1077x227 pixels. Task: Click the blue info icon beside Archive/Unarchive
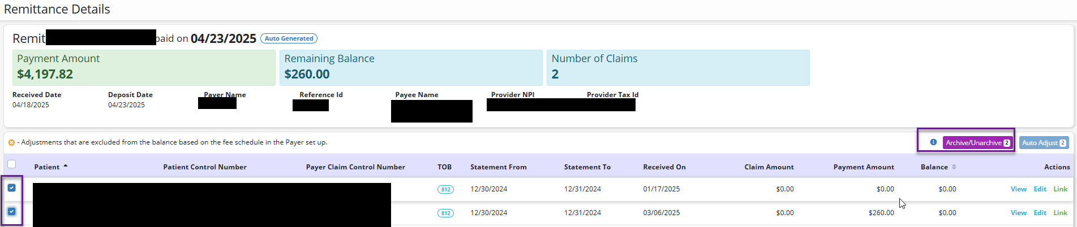[x=933, y=142]
